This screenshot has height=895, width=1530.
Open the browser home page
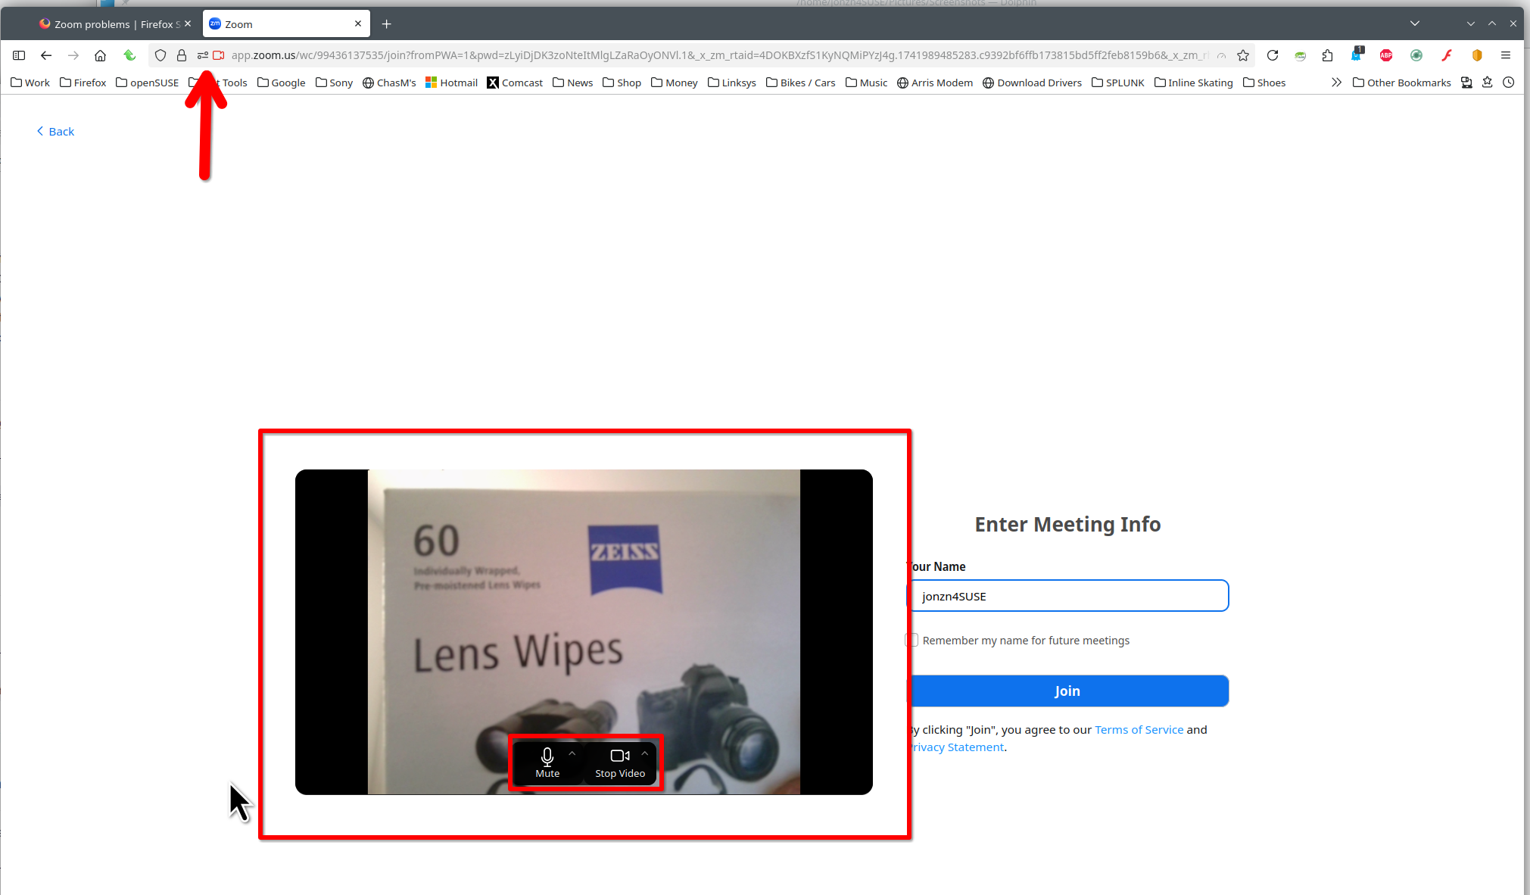tap(100, 55)
